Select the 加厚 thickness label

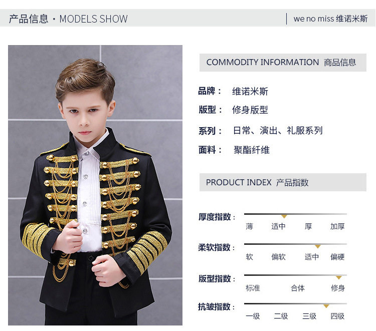point(337,226)
